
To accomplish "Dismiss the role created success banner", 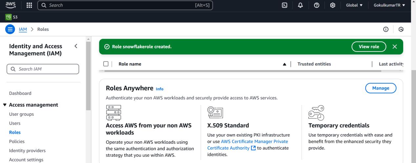I will [395, 47].
